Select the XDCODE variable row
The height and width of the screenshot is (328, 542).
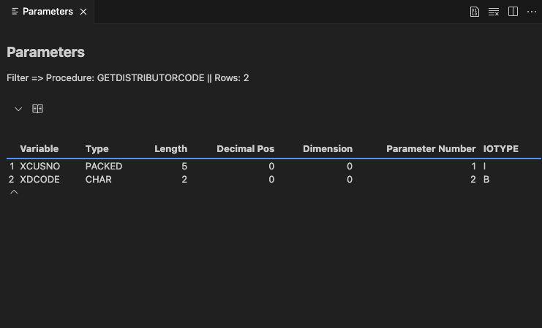pos(39,179)
